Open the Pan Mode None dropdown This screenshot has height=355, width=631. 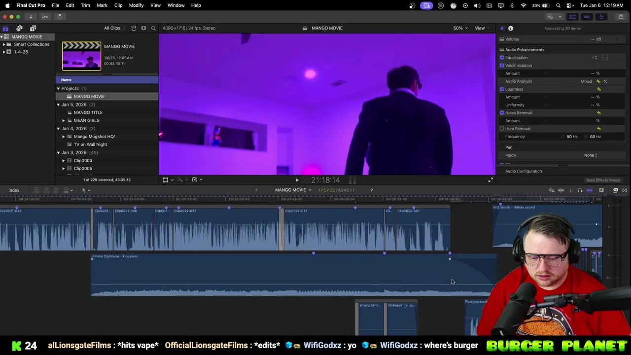tap(591, 155)
